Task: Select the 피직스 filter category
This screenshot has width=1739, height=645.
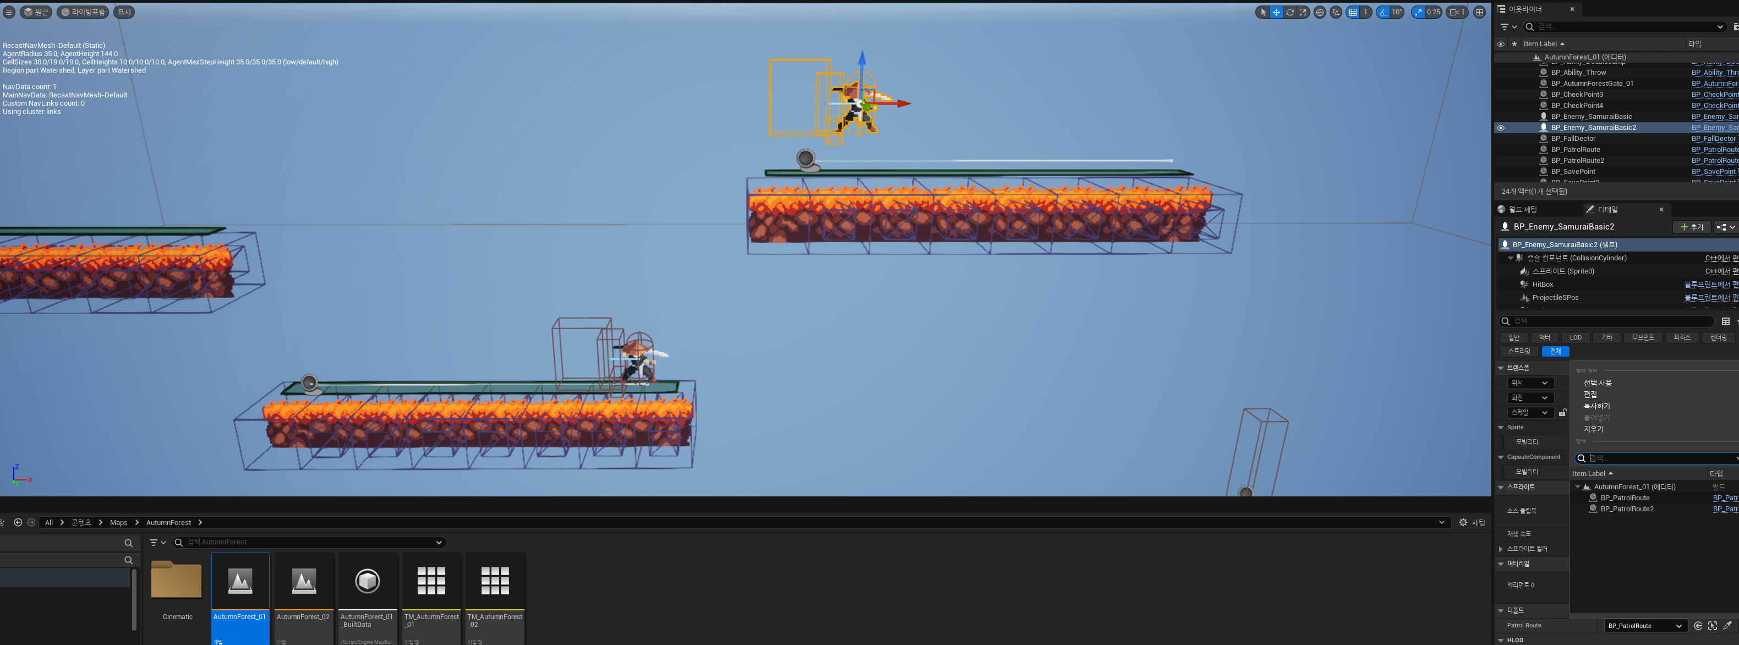Action: tap(1682, 338)
